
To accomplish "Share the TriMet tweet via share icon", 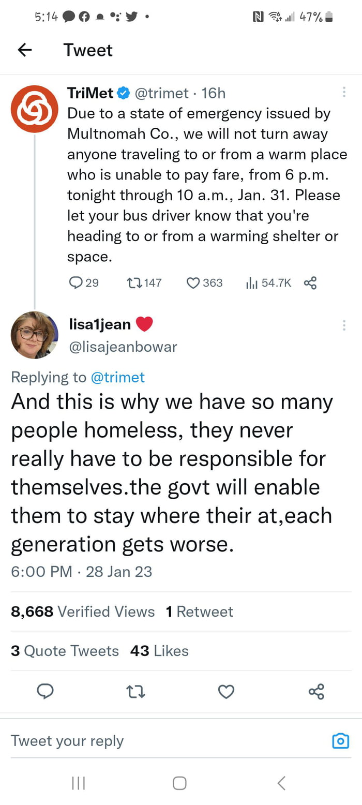I will pyautogui.click(x=310, y=283).
